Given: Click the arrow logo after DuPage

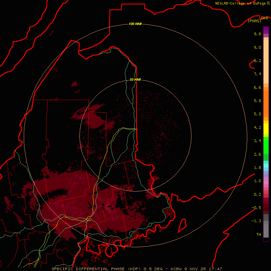Looking at the screenshot, I should (268, 3).
